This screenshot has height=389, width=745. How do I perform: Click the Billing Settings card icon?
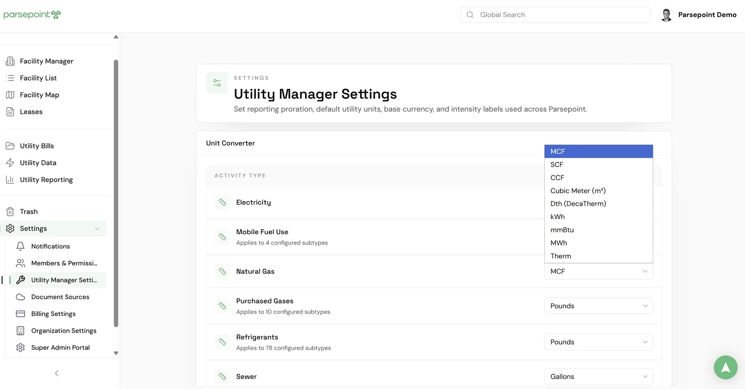tap(20, 314)
